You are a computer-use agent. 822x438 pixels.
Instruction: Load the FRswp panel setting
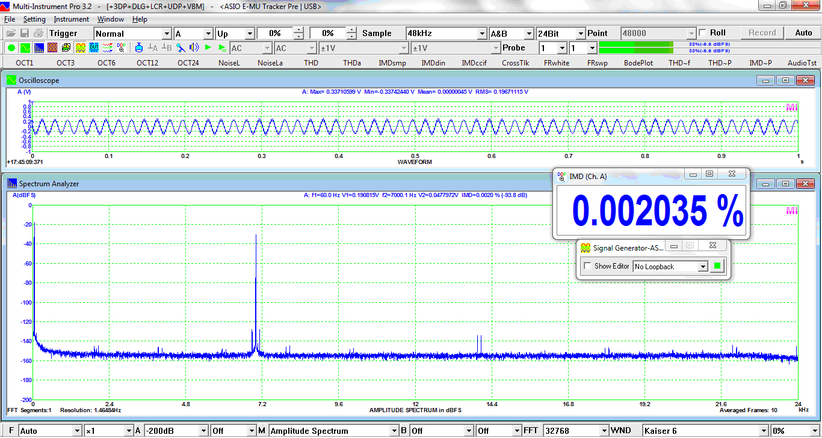point(598,62)
